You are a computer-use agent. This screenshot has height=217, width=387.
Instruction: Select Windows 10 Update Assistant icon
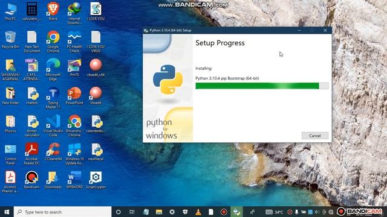[x=74, y=154]
